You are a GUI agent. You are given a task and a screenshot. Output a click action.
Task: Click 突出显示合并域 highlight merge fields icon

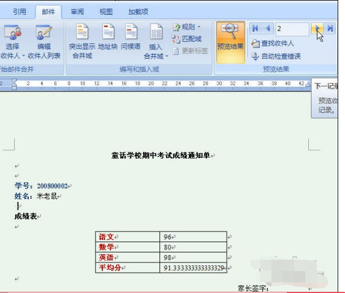(x=82, y=32)
